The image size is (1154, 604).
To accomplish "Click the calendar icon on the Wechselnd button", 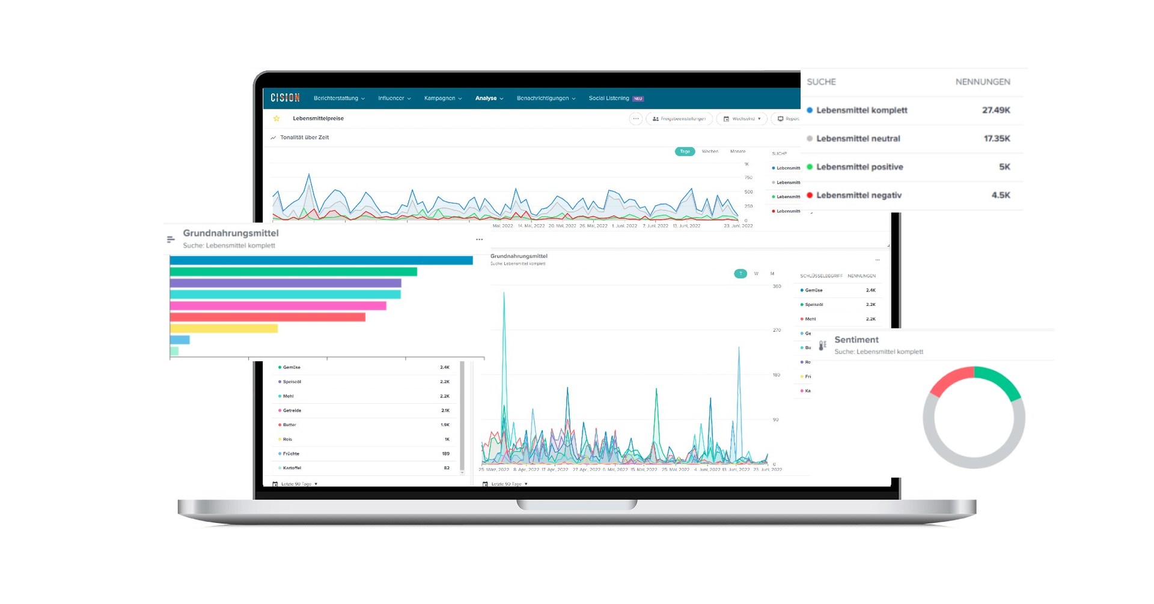I will pyautogui.click(x=727, y=118).
